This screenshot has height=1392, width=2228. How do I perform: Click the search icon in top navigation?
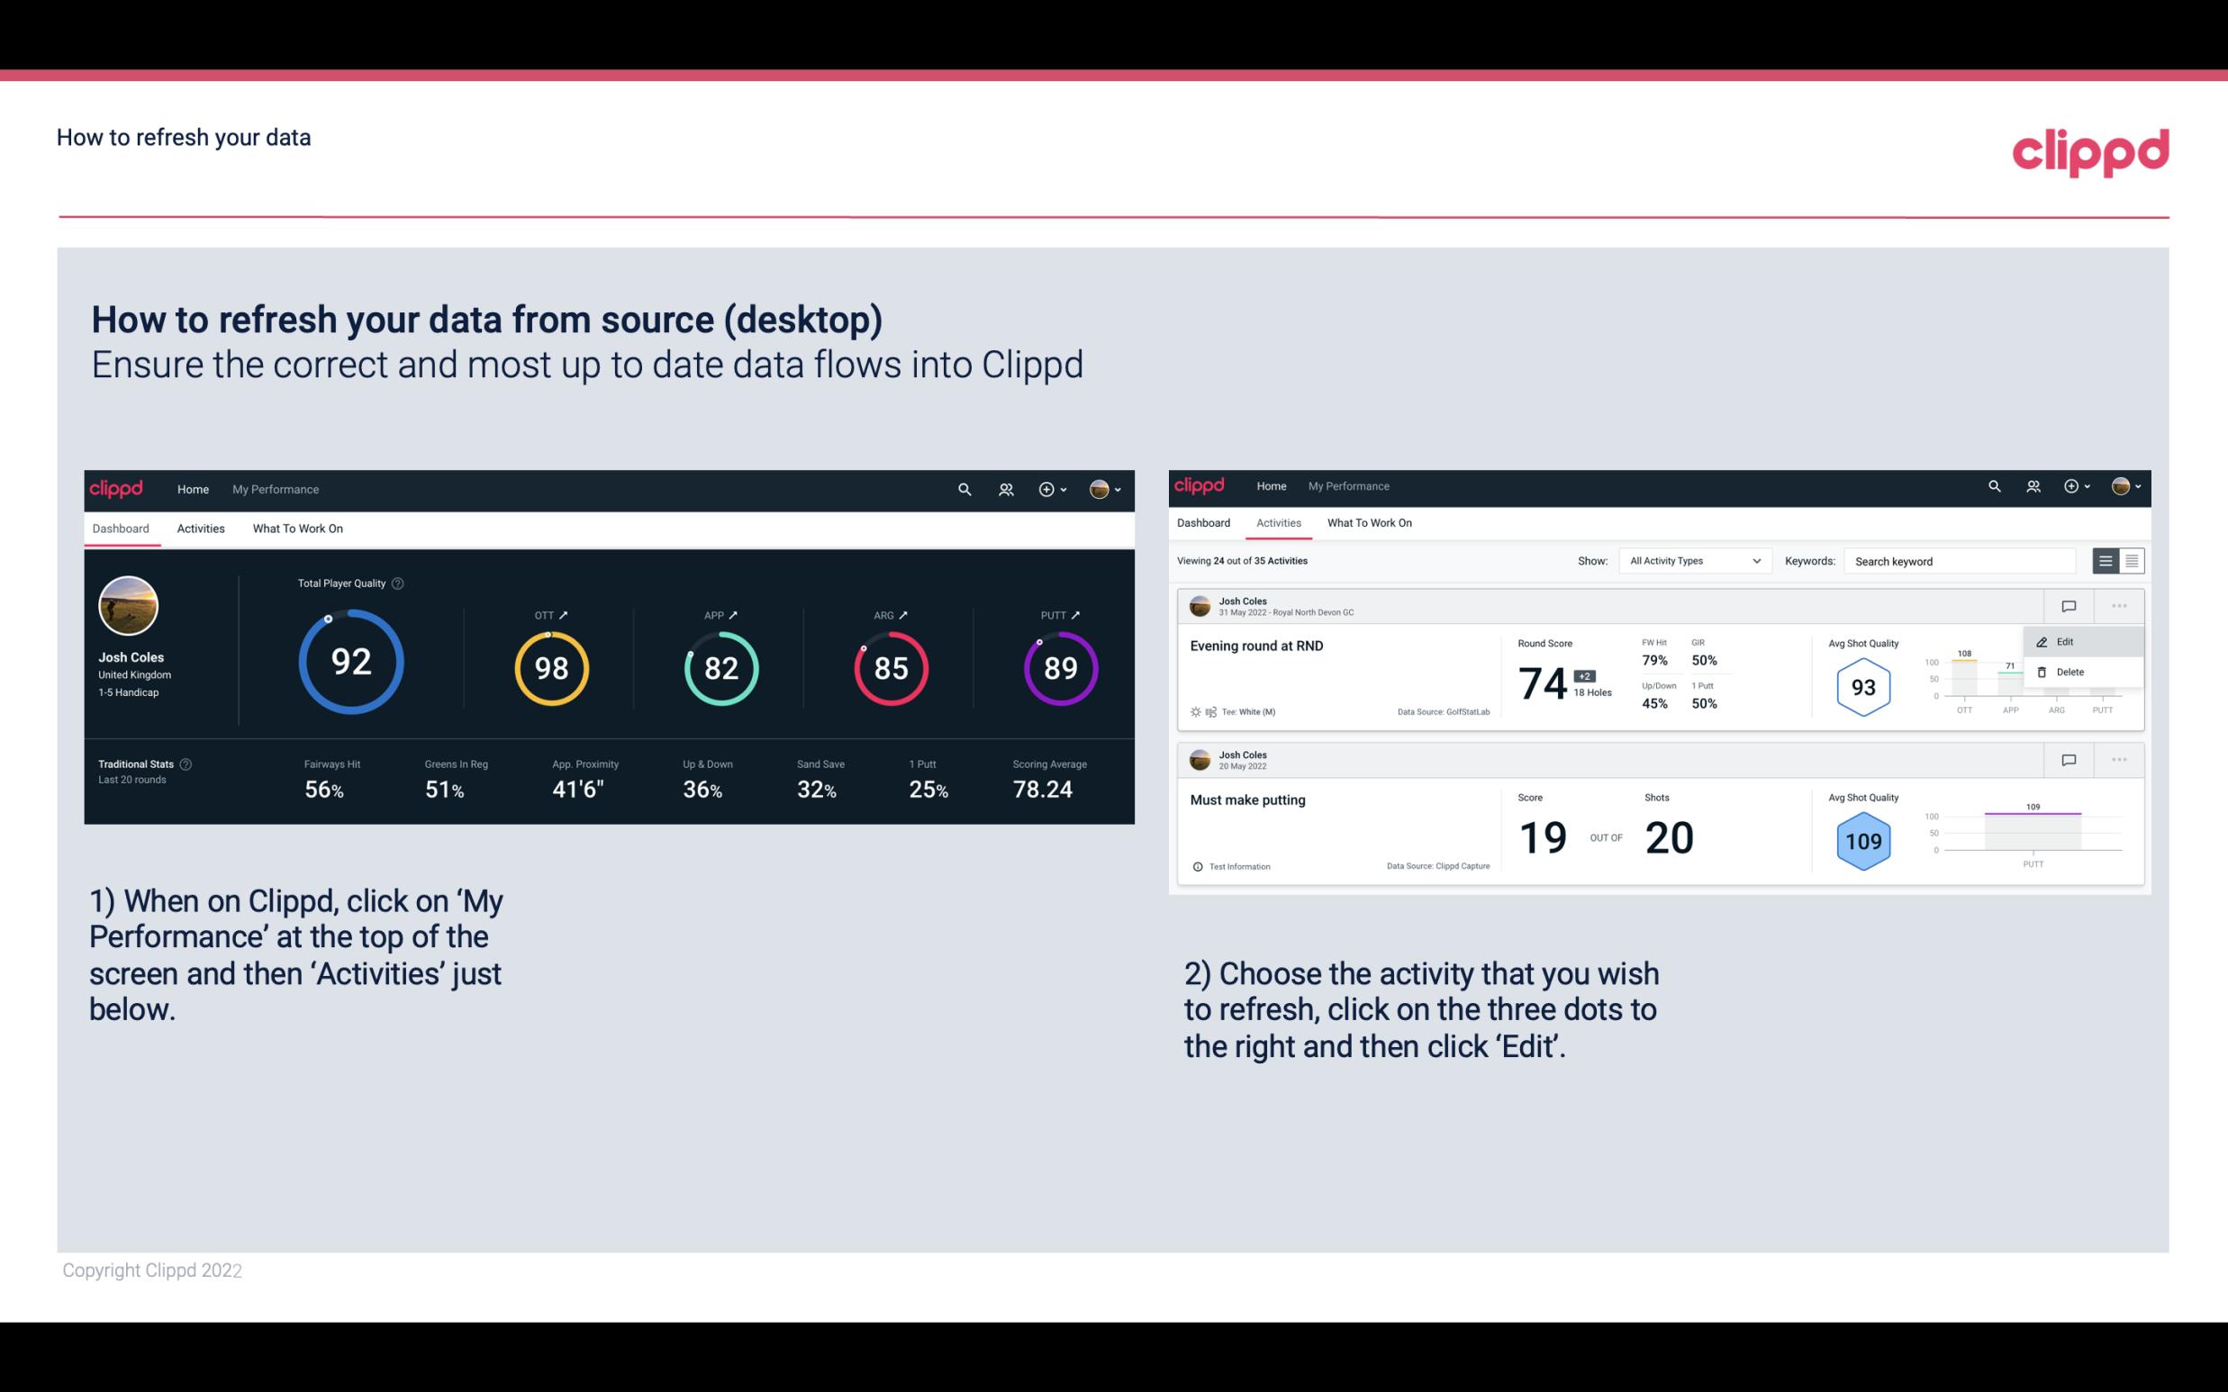coord(963,487)
